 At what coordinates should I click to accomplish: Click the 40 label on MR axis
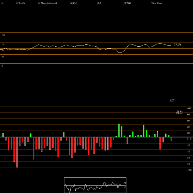coord(188,127)
